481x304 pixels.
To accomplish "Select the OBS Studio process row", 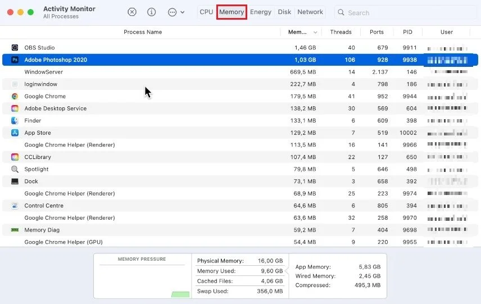I will 240,48.
